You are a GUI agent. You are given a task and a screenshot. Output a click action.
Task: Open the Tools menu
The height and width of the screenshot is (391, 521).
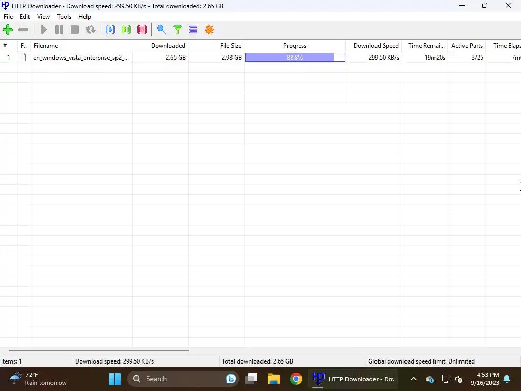(64, 17)
